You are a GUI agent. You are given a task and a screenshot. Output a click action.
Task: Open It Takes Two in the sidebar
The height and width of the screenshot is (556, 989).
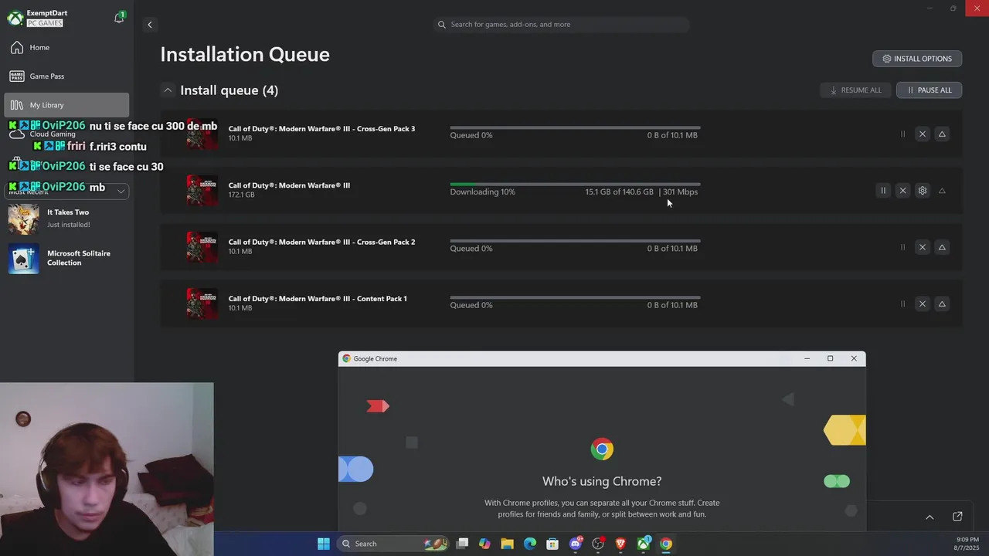click(x=66, y=219)
